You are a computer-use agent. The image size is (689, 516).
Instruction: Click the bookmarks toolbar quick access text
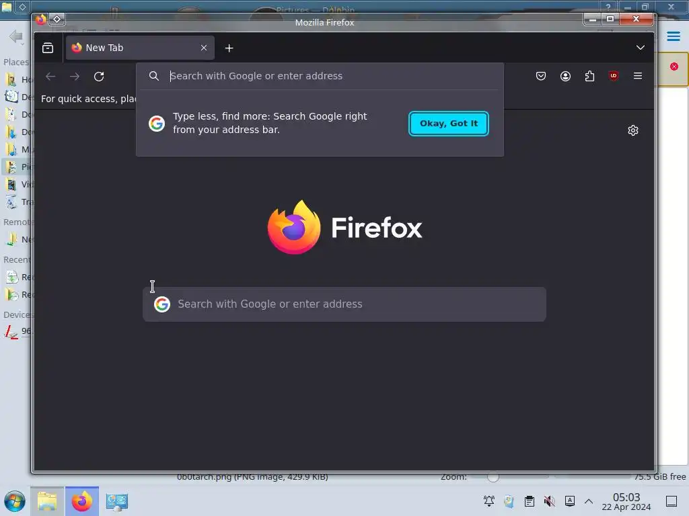[89, 99]
